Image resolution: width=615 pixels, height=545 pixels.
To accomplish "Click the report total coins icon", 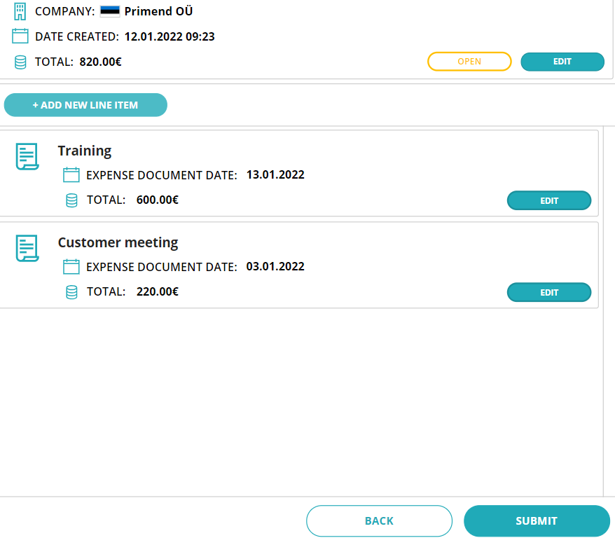I will tap(20, 62).
